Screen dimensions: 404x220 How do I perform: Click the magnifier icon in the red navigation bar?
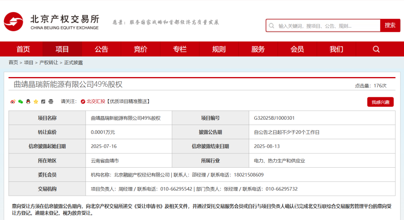click(376, 49)
